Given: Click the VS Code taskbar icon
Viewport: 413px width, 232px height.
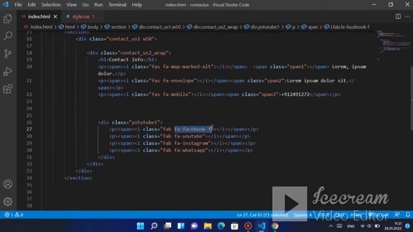Looking at the screenshot, I should tap(261, 226).
